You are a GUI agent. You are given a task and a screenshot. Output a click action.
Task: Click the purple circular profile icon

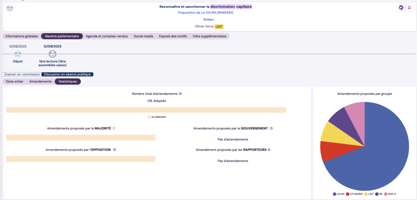point(401,8)
